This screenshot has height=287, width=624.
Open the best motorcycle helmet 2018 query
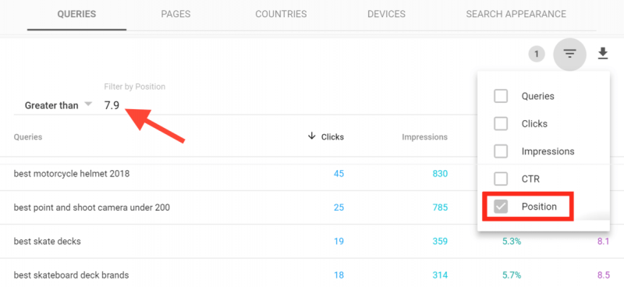pyautogui.click(x=72, y=174)
